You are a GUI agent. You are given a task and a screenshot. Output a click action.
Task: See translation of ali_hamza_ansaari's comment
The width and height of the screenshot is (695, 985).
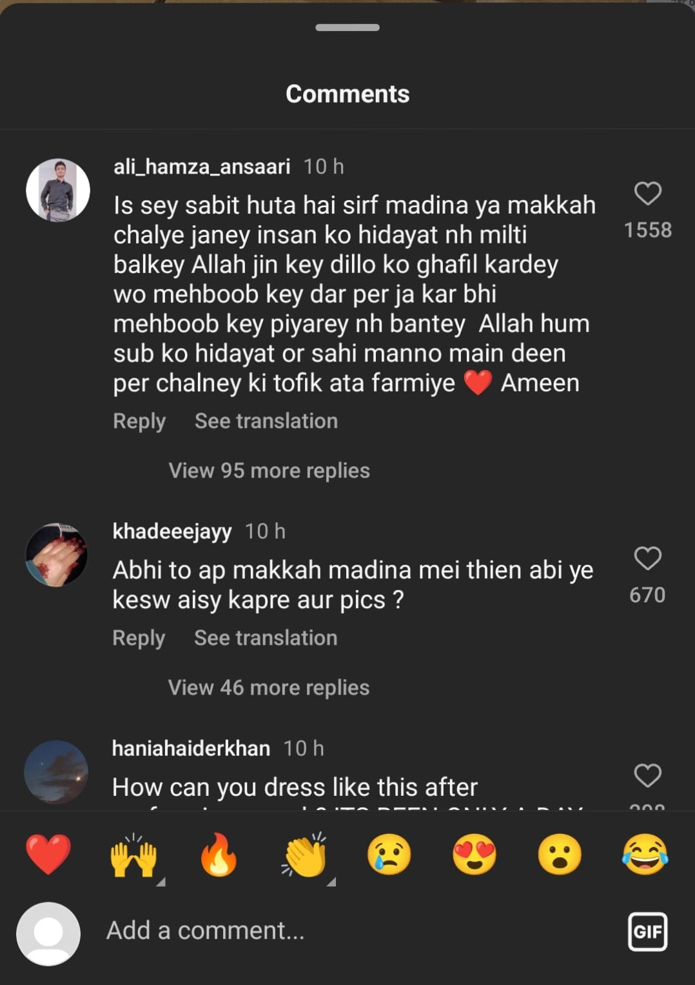click(x=266, y=421)
